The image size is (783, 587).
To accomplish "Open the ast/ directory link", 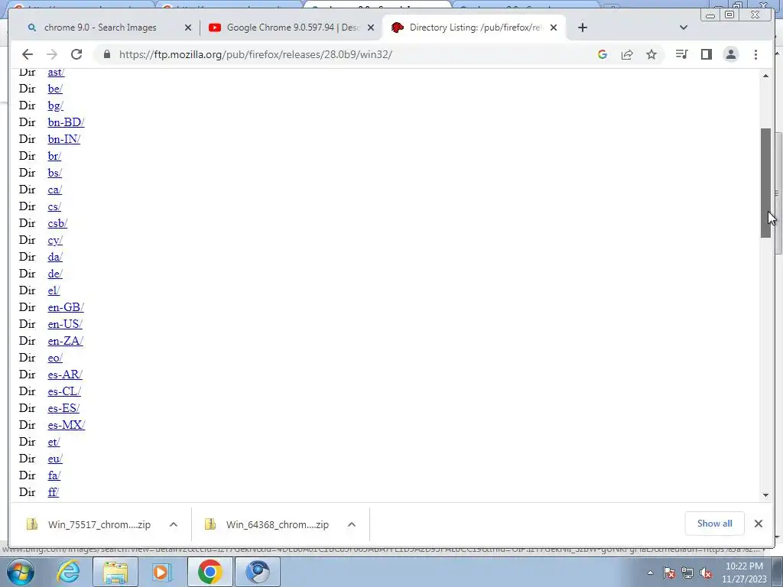I will pos(56,72).
